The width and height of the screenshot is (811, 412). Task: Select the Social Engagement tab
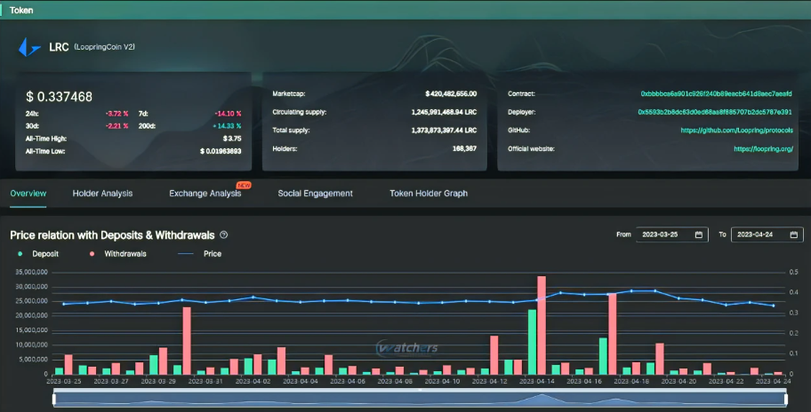[x=315, y=193]
